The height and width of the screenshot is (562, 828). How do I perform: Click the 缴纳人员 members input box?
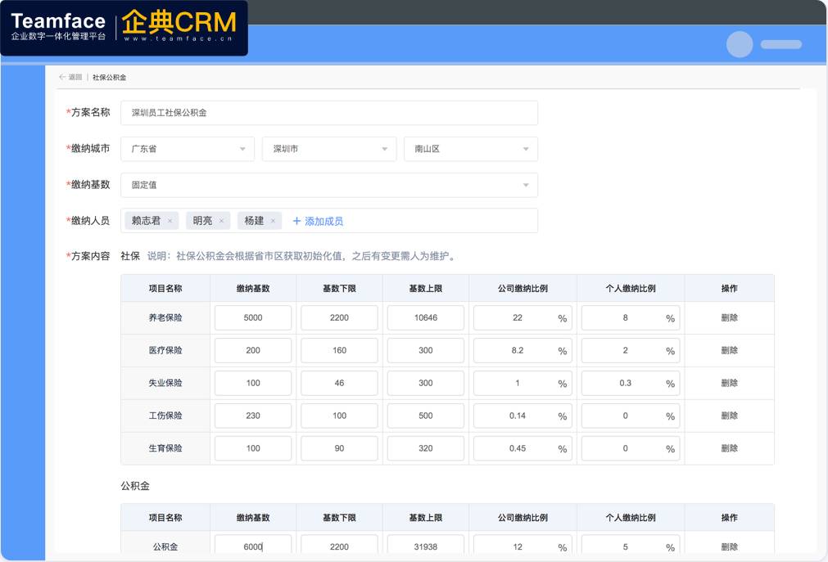coord(329,221)
